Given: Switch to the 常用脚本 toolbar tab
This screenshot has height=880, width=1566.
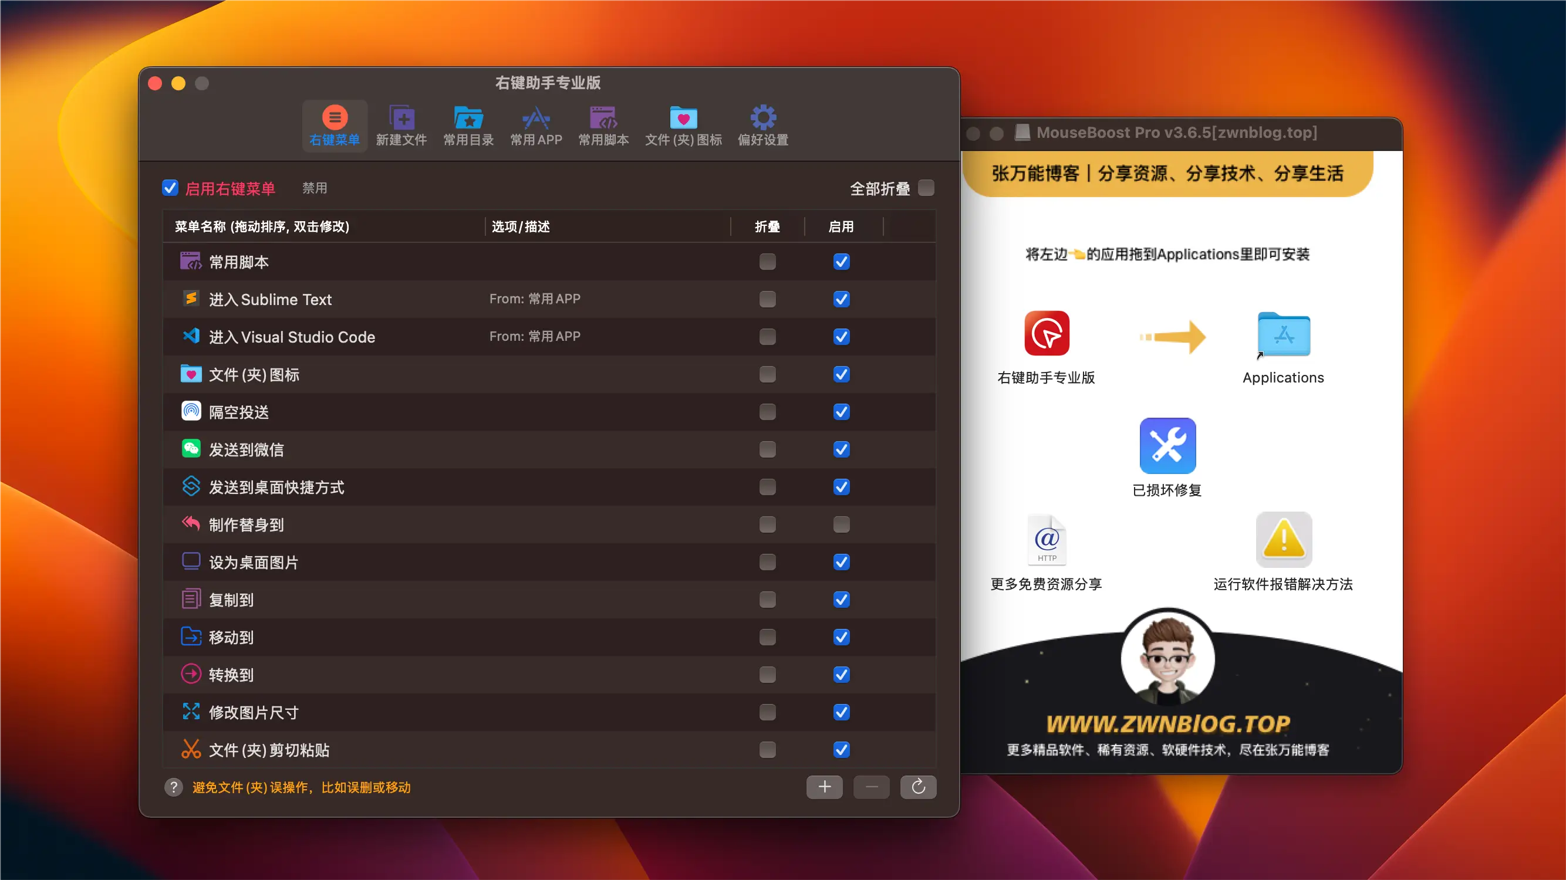Looking at the screenshot, I should [603, 126].
